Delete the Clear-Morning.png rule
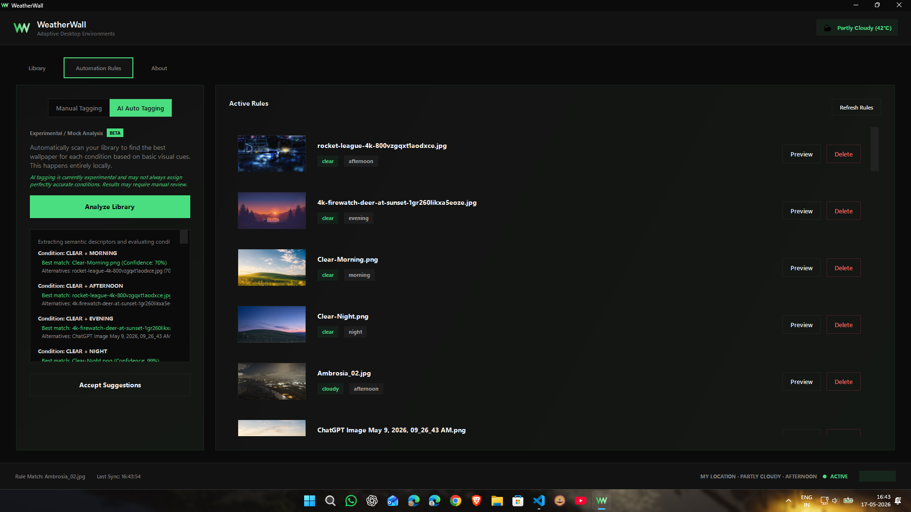This screenshot has width=911, height=512. [x=843, y=268]
